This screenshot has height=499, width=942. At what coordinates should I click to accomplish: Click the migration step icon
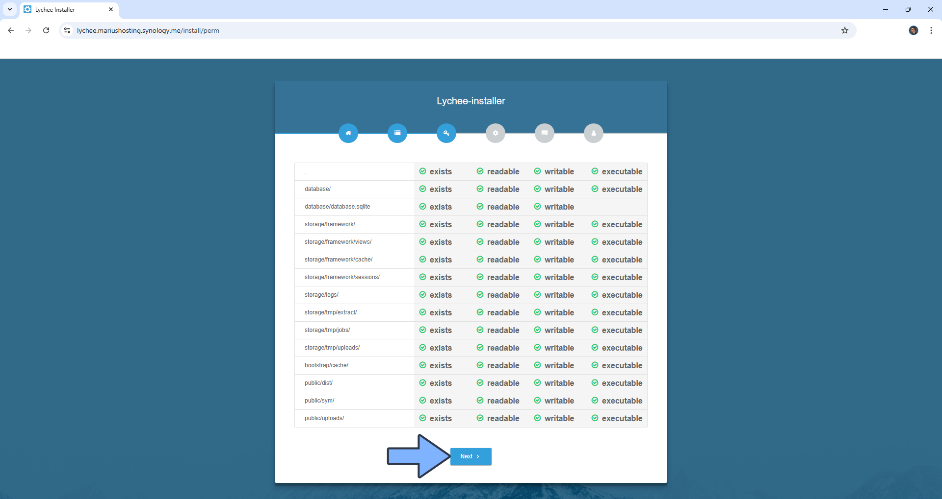click(x=545, y=133)
